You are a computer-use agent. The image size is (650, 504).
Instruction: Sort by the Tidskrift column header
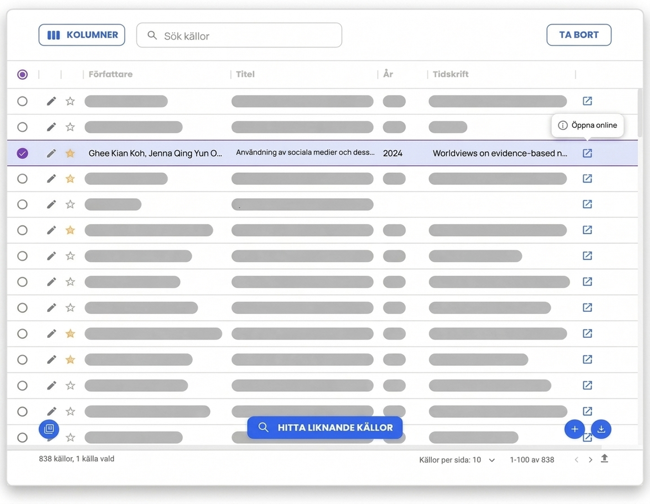(x=450, y=74)
